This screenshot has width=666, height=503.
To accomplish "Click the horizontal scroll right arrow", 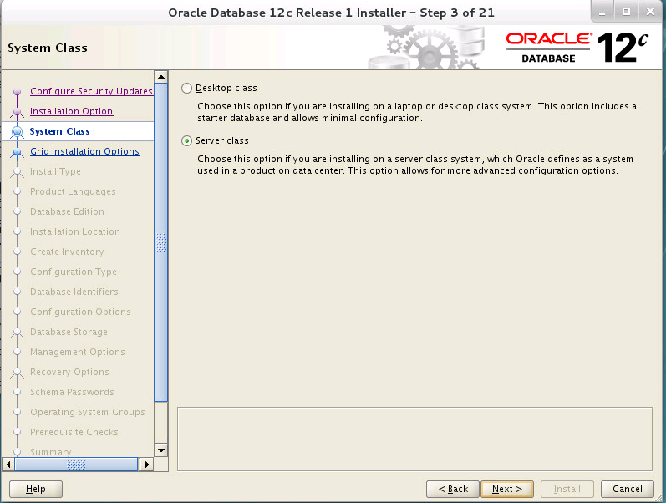I will [x=147, y=465].
